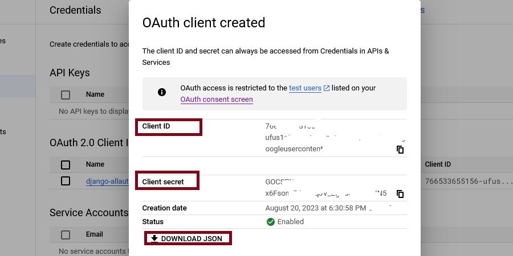Image resolution: width=513 pixels, height=256 pixels.
Task: Click the truncated 766533655156-ufus client ID value
Action: point(462,181)
